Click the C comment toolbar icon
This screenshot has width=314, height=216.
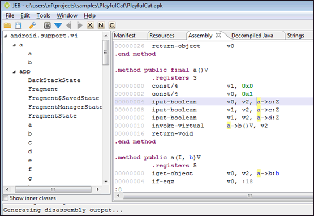(112, 25)
